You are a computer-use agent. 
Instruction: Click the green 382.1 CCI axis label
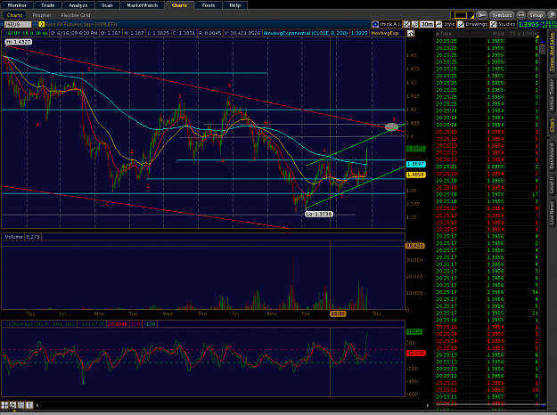coord(414,331)
